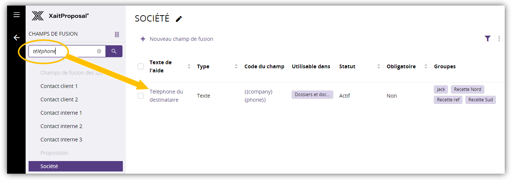The width and height of the screenshot is (514, 180).
Task: Click Nouveau champ de fusion
Action: [x=181, y=39]
